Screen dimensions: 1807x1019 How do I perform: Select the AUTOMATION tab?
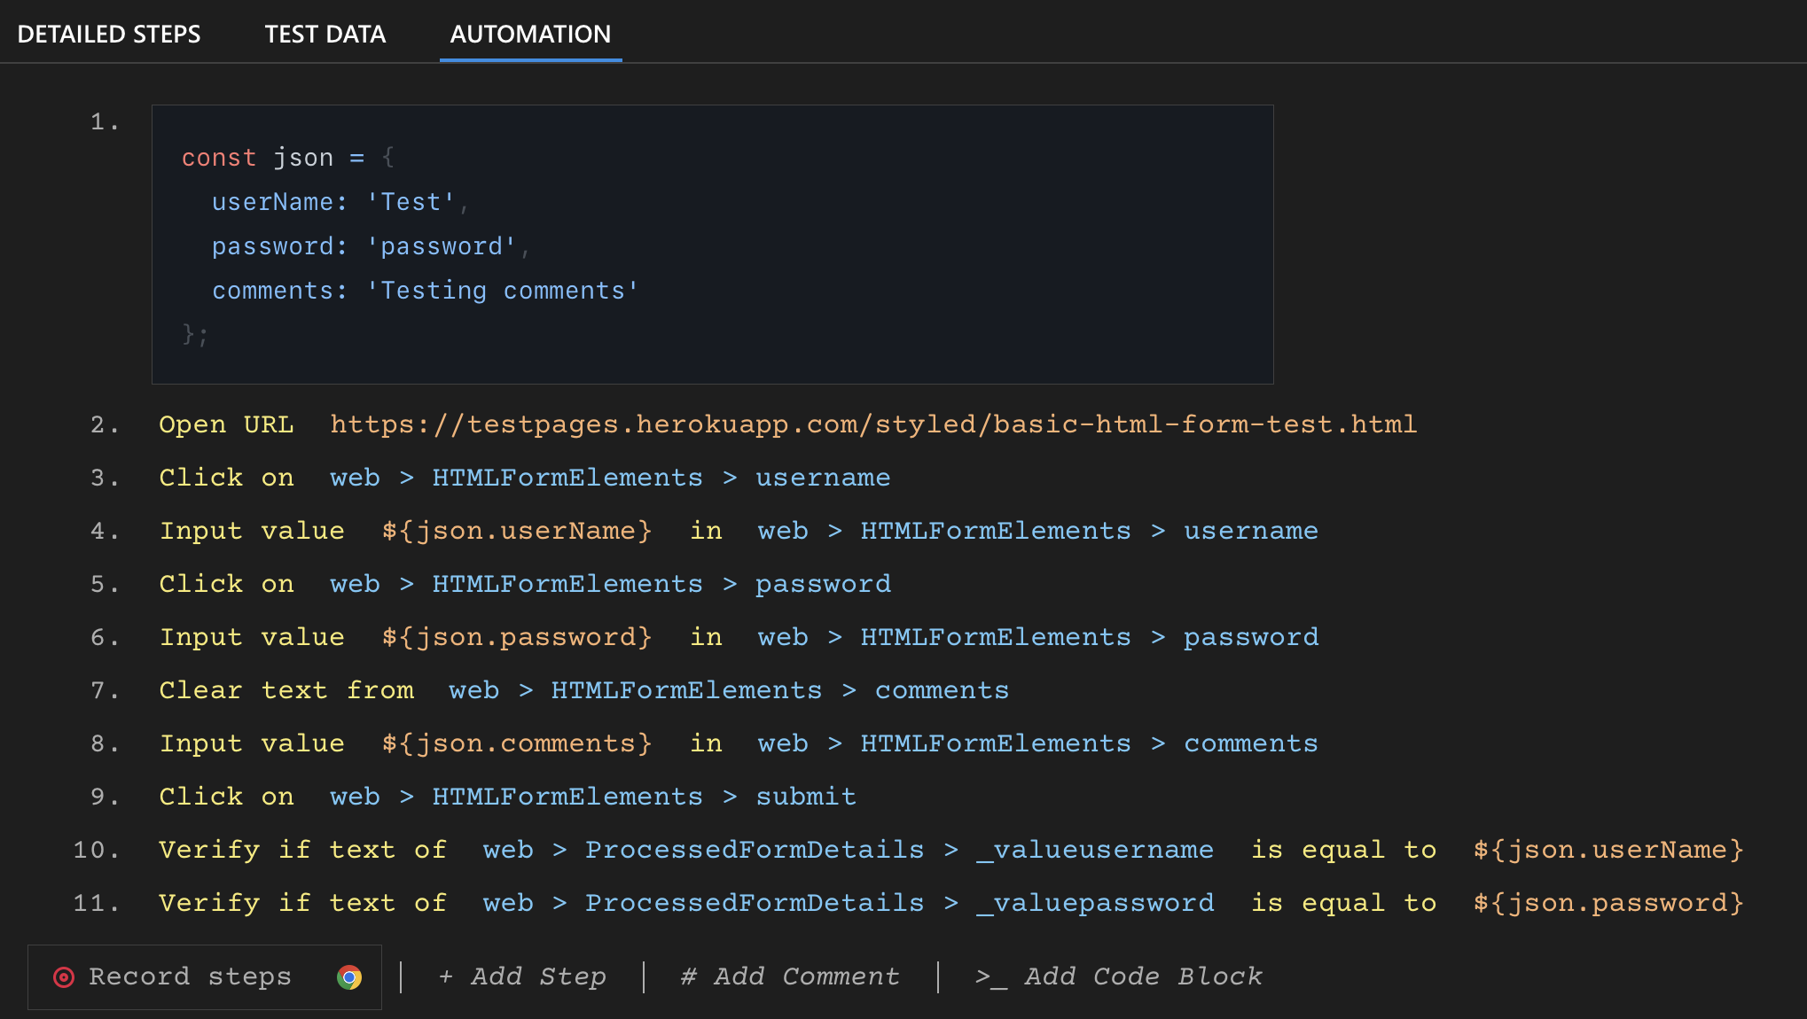pos(530,34)
